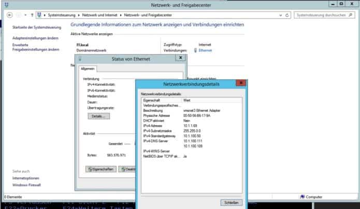Open Adaptereinstellungen ändern link
The width and height of the screenshot is (360, 209).
click(x=35, y=38)
